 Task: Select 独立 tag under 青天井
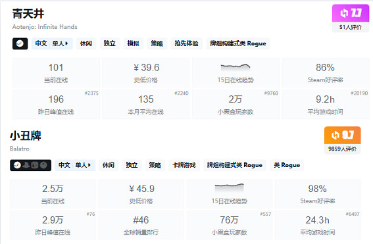click(x=110, y=43)
